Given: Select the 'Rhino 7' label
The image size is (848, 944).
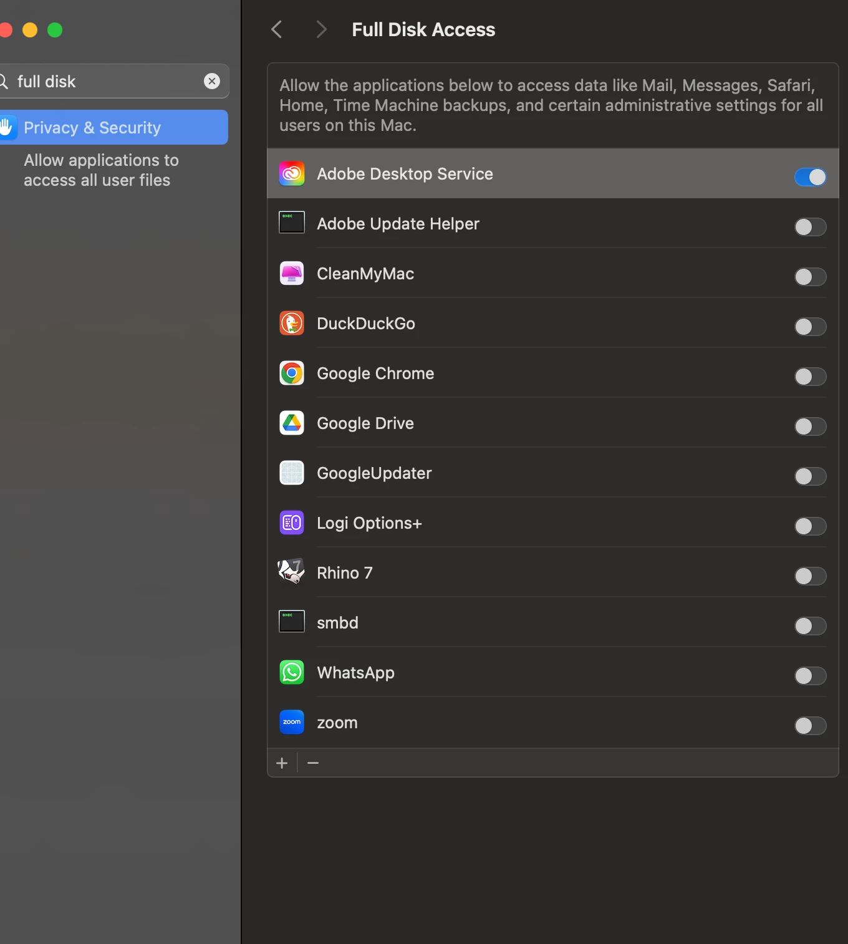Looking at the screenshot, I should coord(345,573).
